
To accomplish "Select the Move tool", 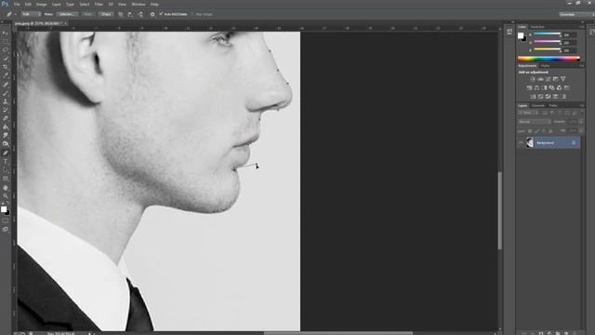I will (x=6, y=33).
